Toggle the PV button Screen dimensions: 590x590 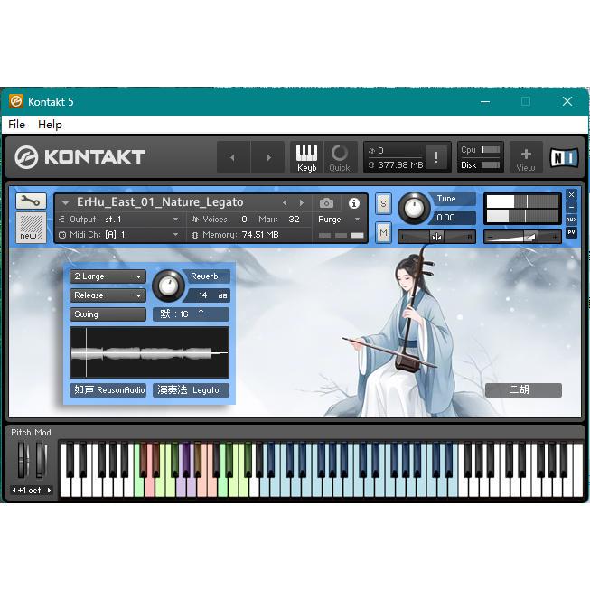(x=571, y=232)
